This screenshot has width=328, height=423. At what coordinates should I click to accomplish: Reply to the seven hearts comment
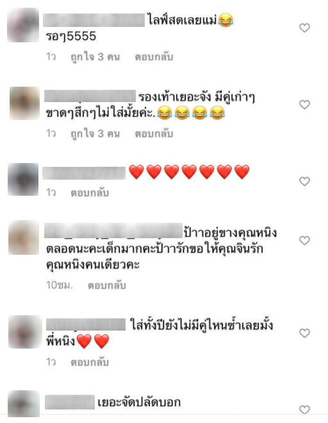pyautogui.click(x=90, y=193)
